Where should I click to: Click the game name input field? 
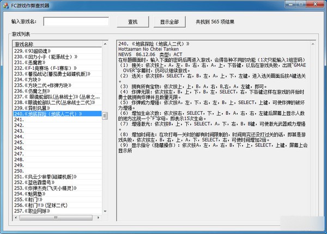[x=76, y=22]
